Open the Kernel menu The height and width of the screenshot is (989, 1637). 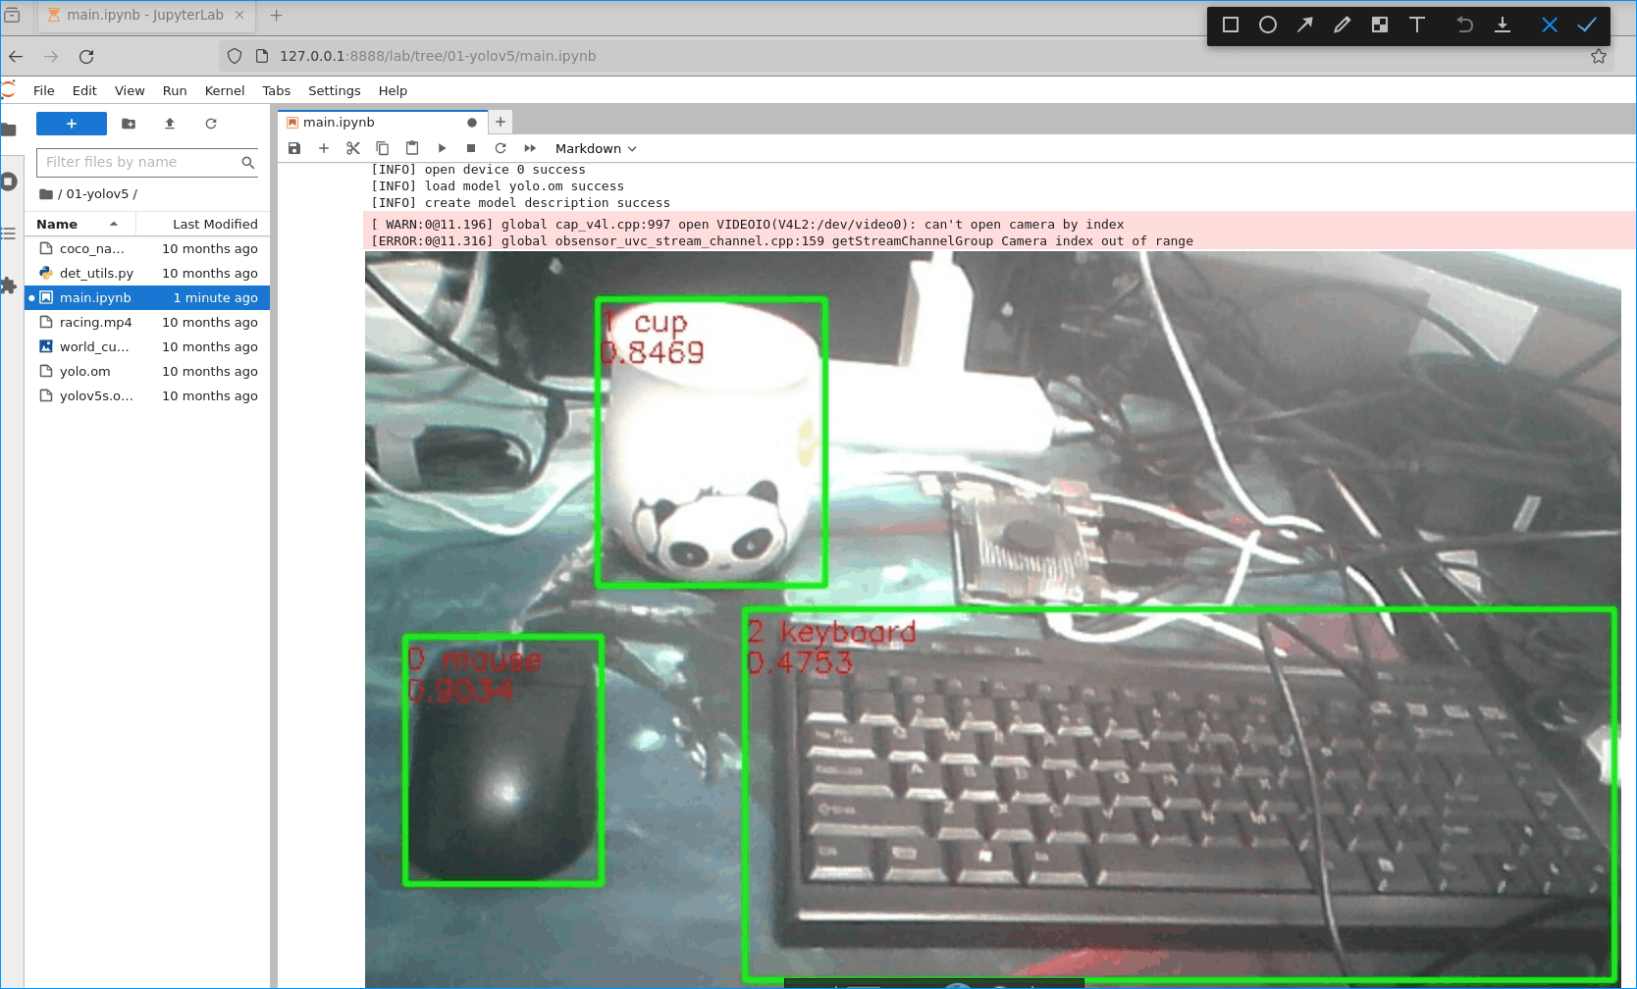tap(224, 90)
